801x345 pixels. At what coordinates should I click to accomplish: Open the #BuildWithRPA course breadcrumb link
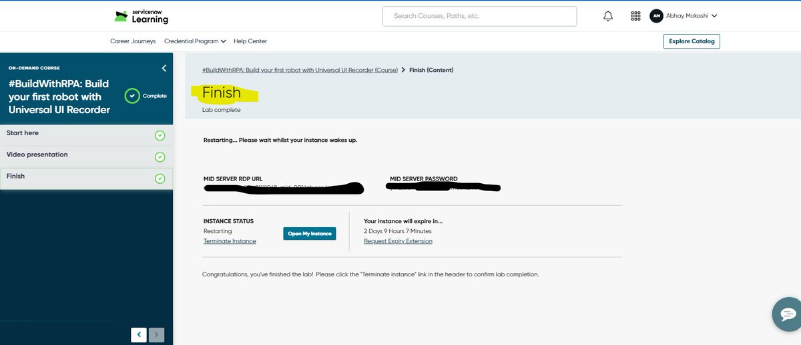coord(300,70)
